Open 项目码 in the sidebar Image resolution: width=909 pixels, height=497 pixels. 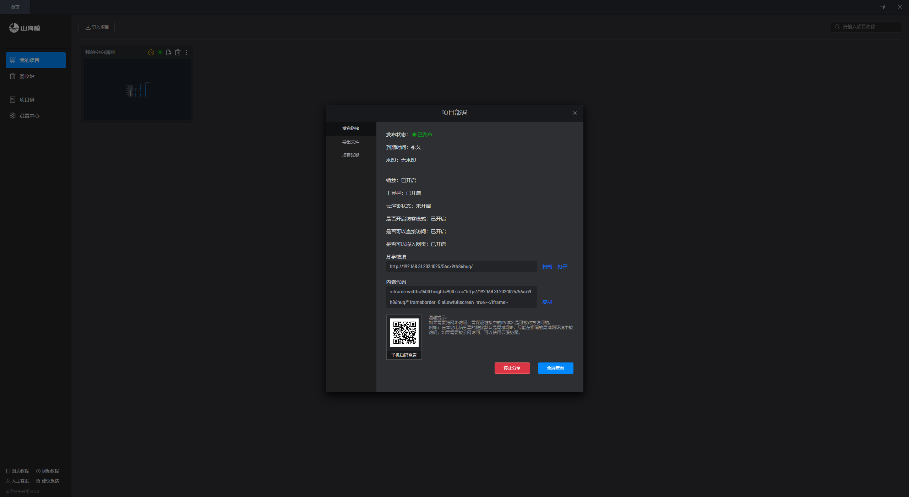click(x=27, y=100)
